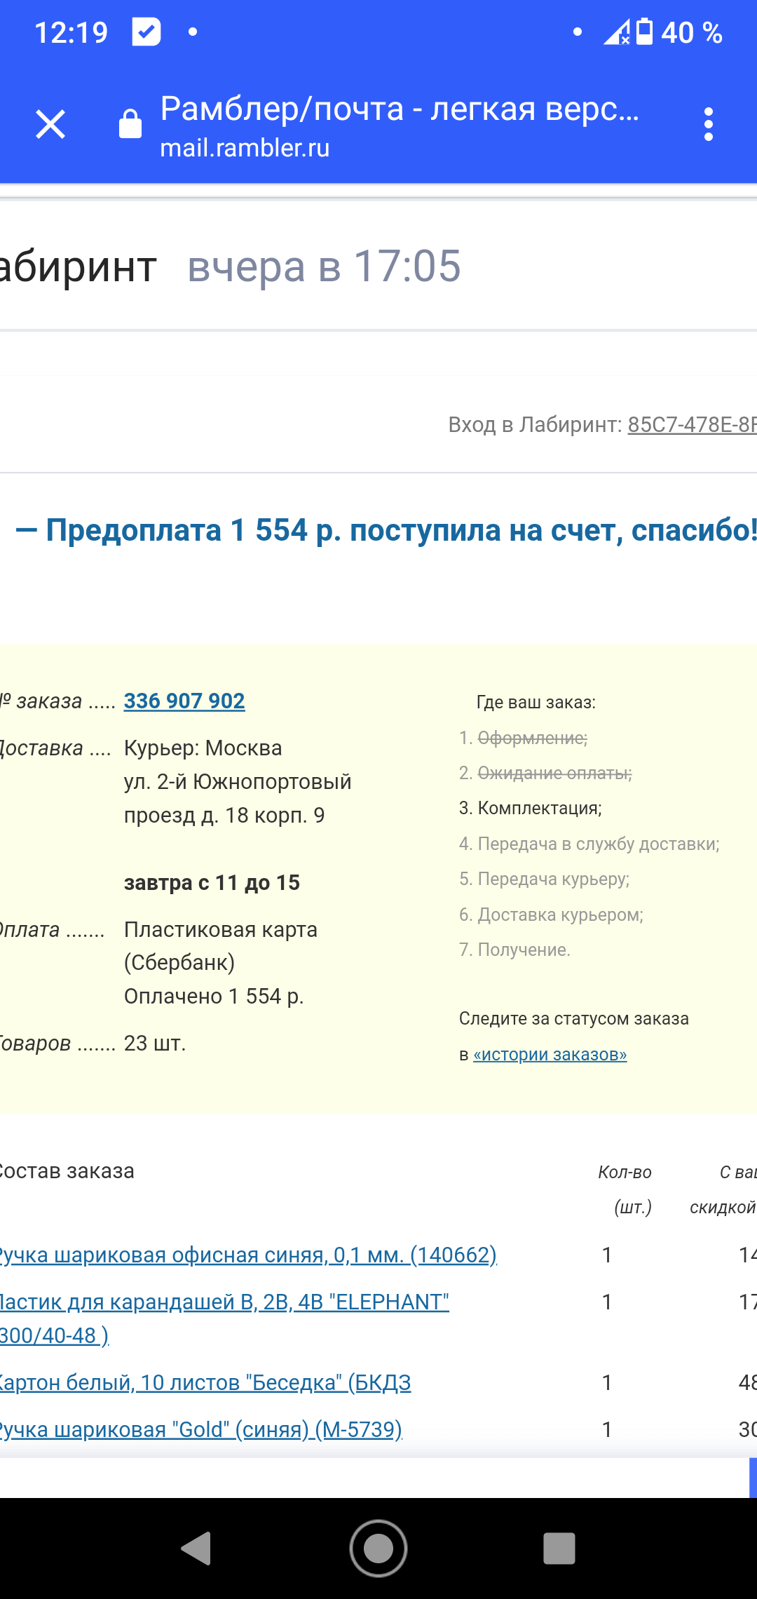Select the 'вчера в 17:05' timestamp
The image size is (757, 1599).
click(x=325, y=266)
